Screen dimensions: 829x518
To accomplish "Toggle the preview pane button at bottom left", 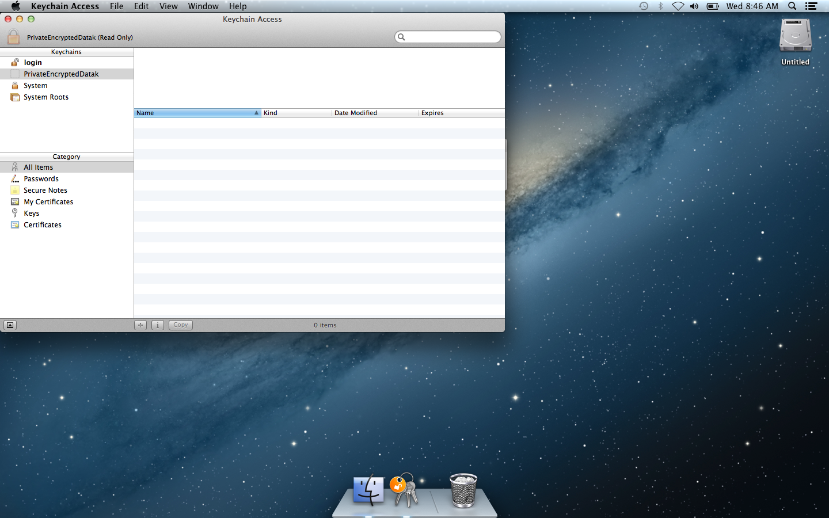I will (10, 325).
